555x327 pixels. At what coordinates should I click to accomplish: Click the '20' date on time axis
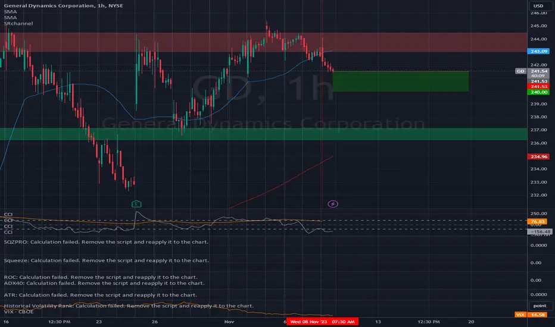[471, 322]
